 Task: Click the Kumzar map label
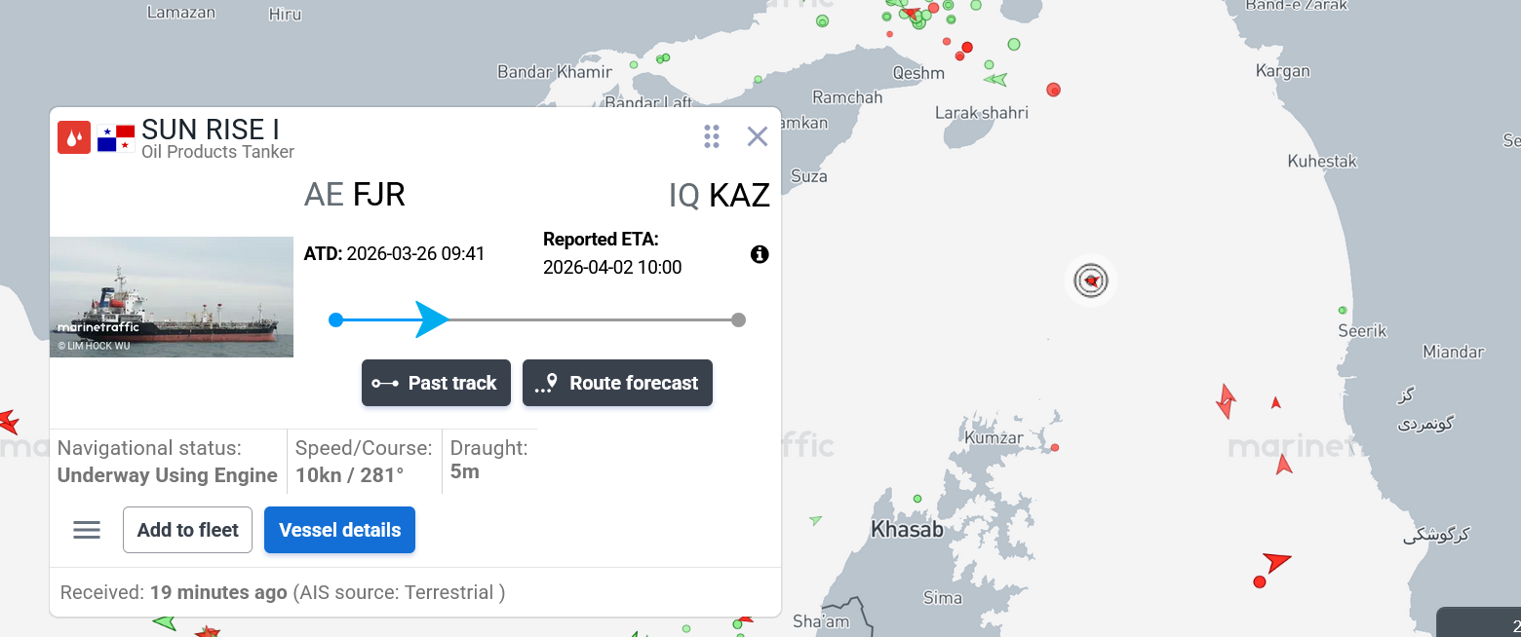[x=994, y=438]
